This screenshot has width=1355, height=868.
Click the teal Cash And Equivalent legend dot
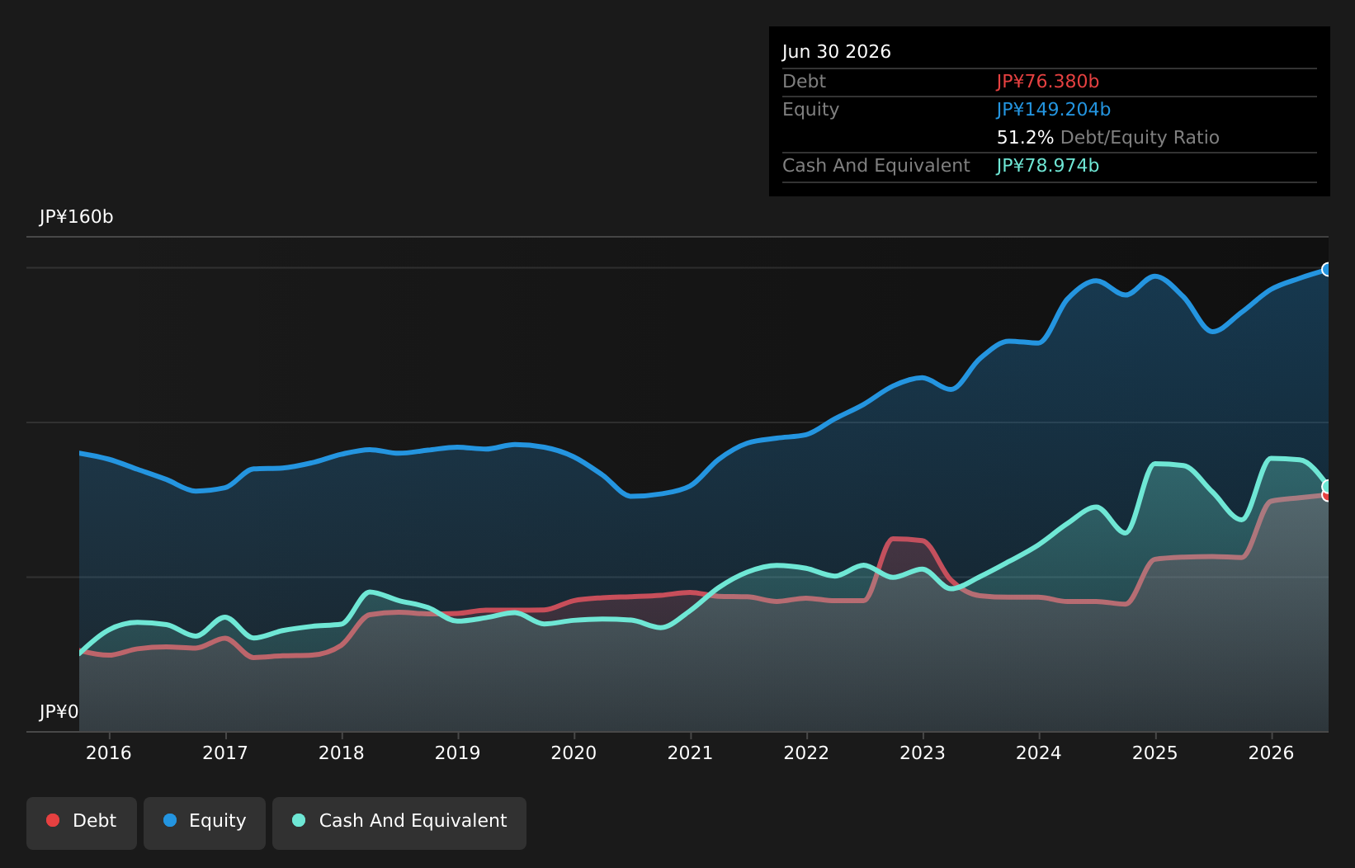299,820
